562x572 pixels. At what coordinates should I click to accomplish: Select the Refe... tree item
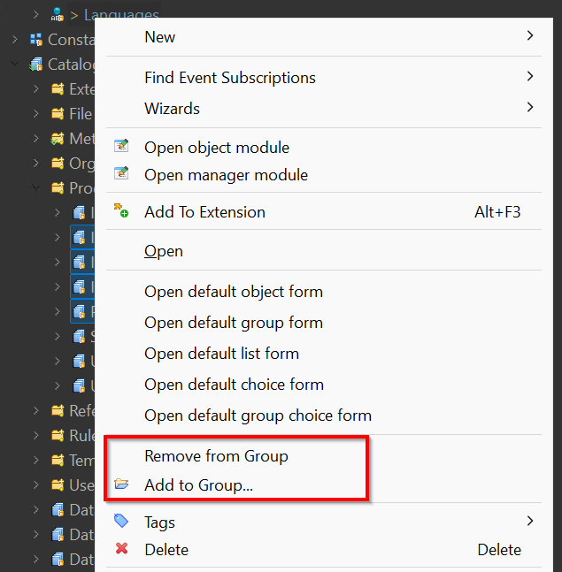coord(81,411)
